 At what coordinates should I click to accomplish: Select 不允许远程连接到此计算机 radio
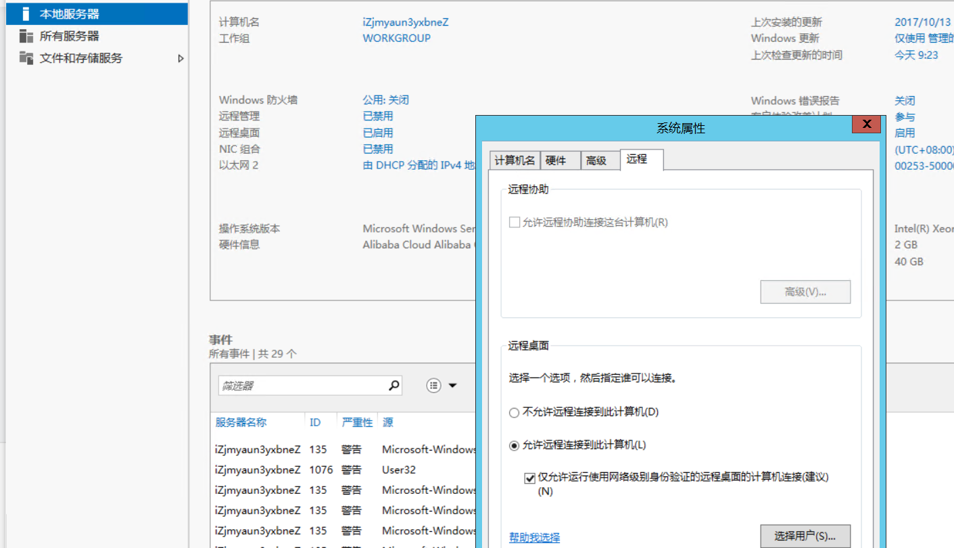pos(514,412)
